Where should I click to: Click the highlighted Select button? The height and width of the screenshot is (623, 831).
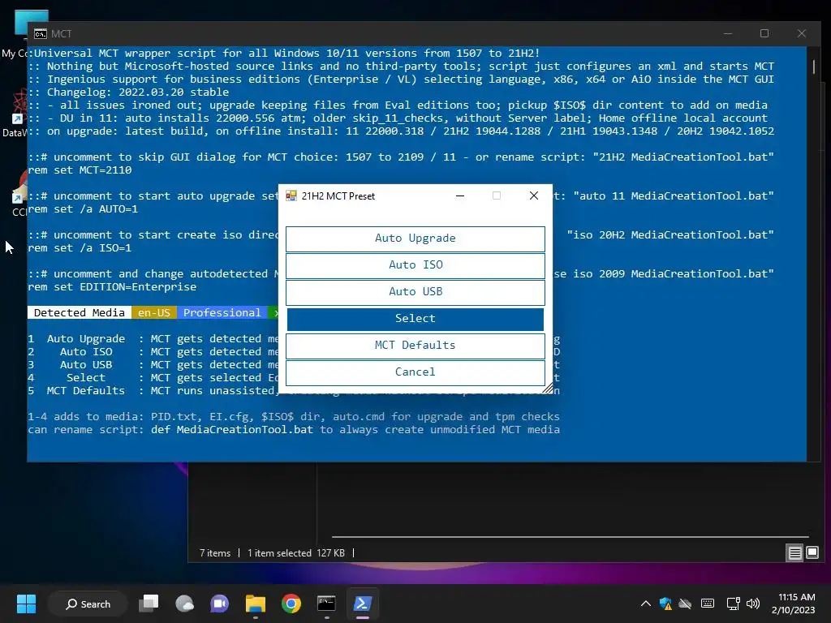point(415,318)
